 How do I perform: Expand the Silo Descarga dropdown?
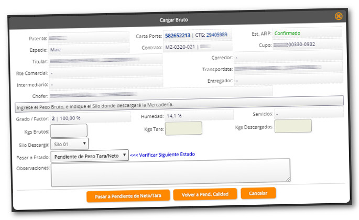(x=70, y=143)
